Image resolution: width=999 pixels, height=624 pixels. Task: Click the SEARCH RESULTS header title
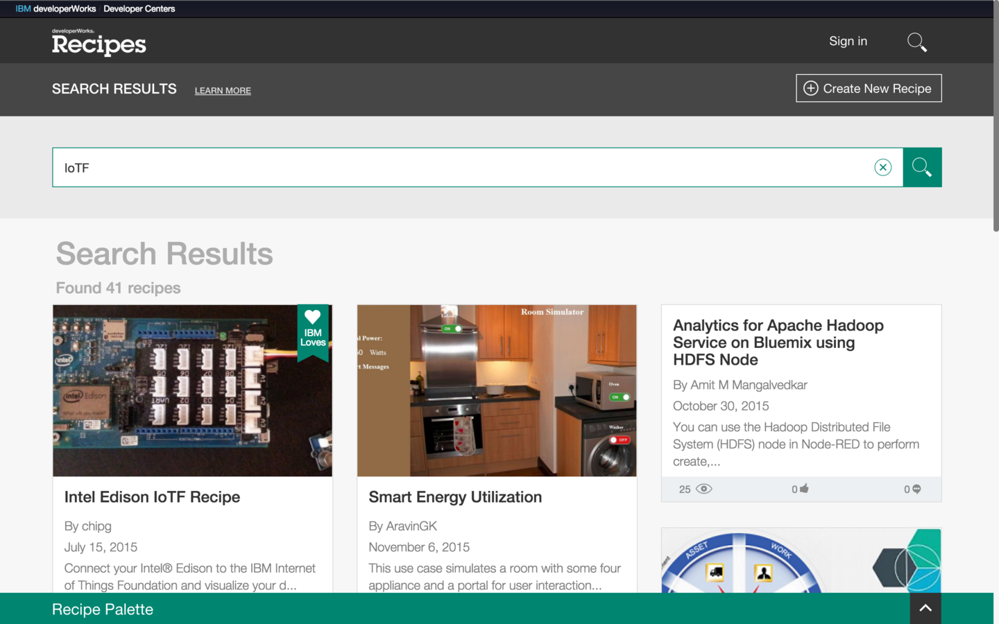114,89
